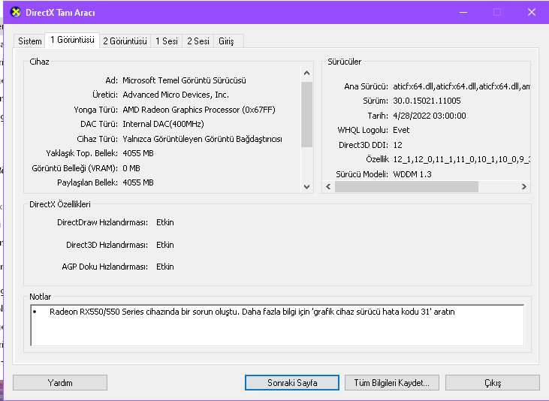Click the 'Ana Sürücü:' label
The height and width of the screenshot is (401, 549).
(366, 86)
